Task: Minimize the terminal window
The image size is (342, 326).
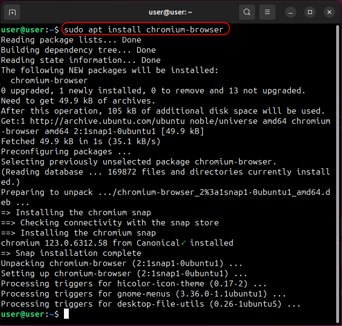Action: (x=291, y=12)
